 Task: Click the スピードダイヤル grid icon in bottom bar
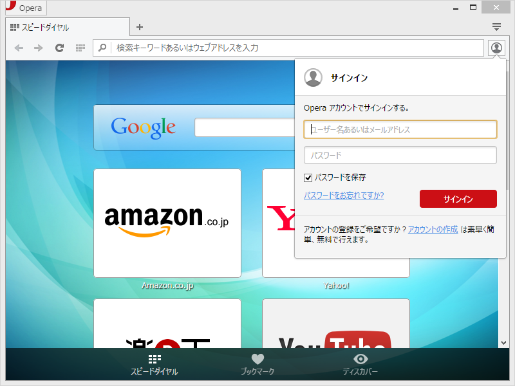154,359
